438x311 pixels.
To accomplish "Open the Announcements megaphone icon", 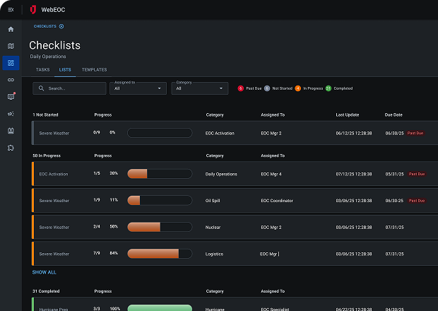I will point(11,114).
